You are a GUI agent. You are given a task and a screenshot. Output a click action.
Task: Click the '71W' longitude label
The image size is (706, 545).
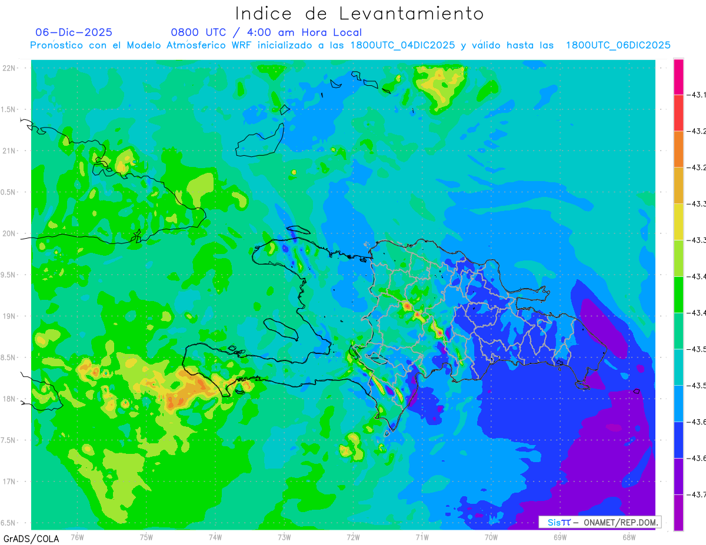[422, 537]
